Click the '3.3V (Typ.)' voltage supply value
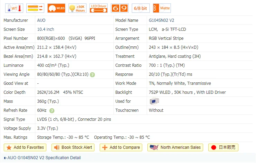Image resolution: width=256 pixels, height=163 pixels. point(47,128)
